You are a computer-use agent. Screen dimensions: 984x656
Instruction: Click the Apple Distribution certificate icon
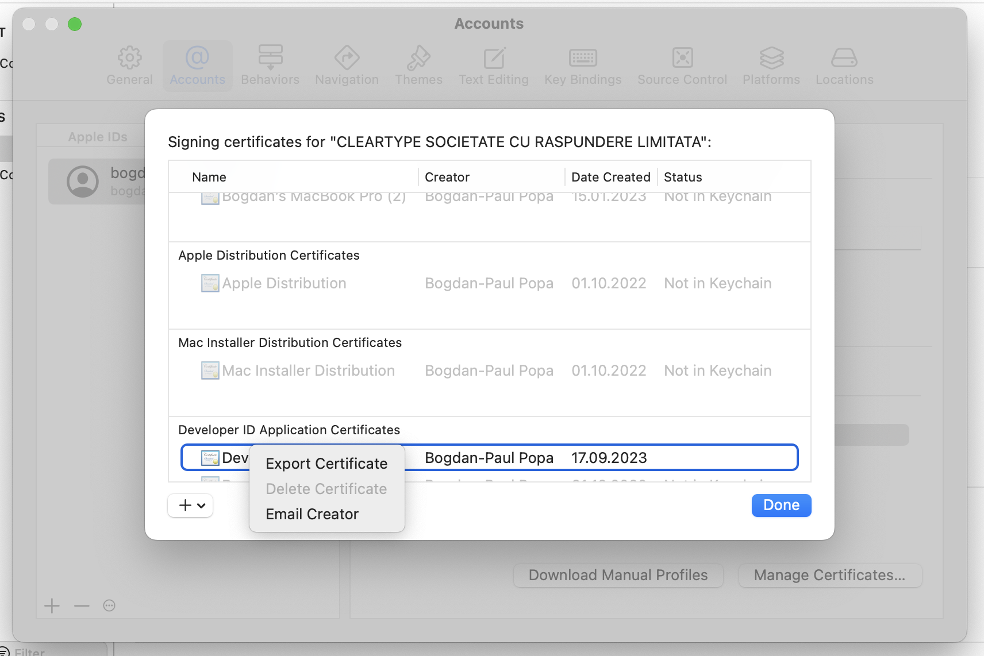(x=210, y=283)
